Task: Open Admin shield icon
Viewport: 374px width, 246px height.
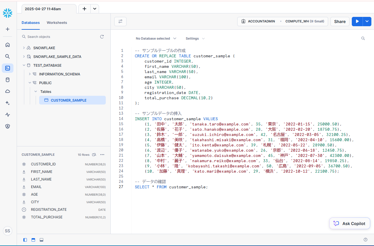Action: [x=8, y=126]
